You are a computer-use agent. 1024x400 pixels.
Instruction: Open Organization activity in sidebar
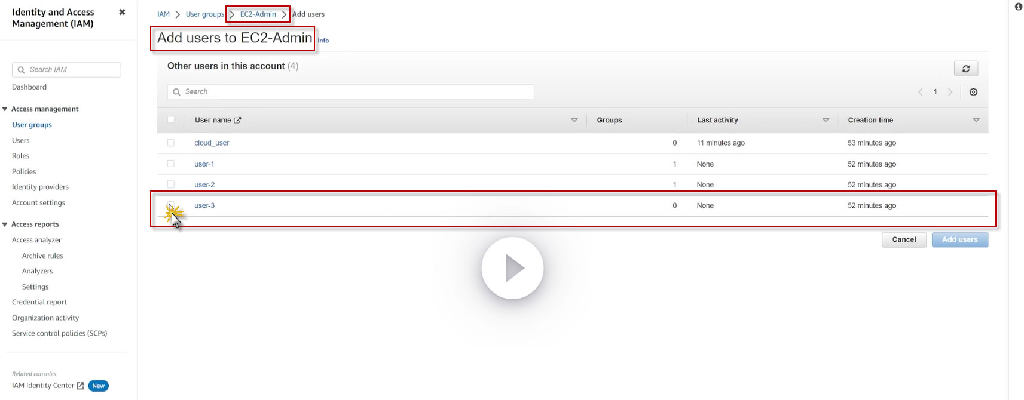45,318
